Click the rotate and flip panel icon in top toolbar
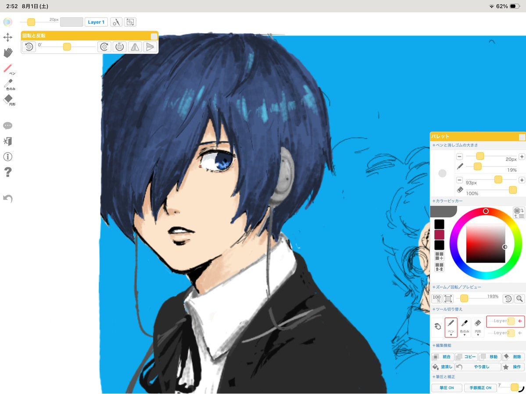The height and width of the screenshot is (394, 526). point(130,22)
